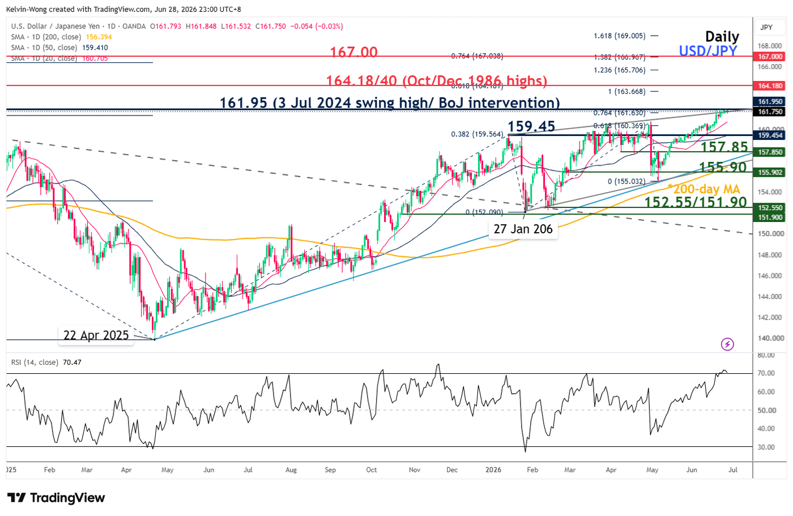This screenshot has height=516, width=793.
Task: Click the 0 (152.090) Fibonacci label
Action: click(484, 212)
